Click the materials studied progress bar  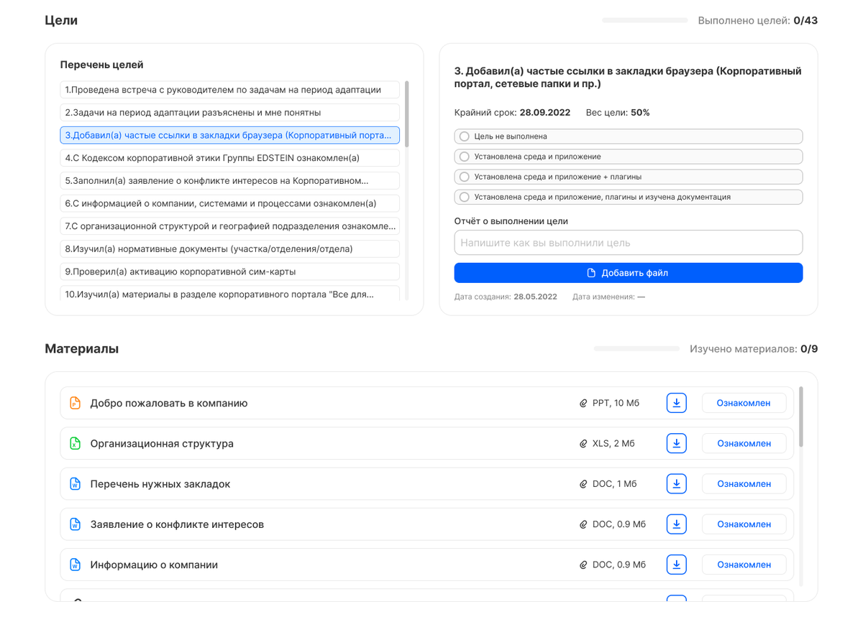pos(636,349)
